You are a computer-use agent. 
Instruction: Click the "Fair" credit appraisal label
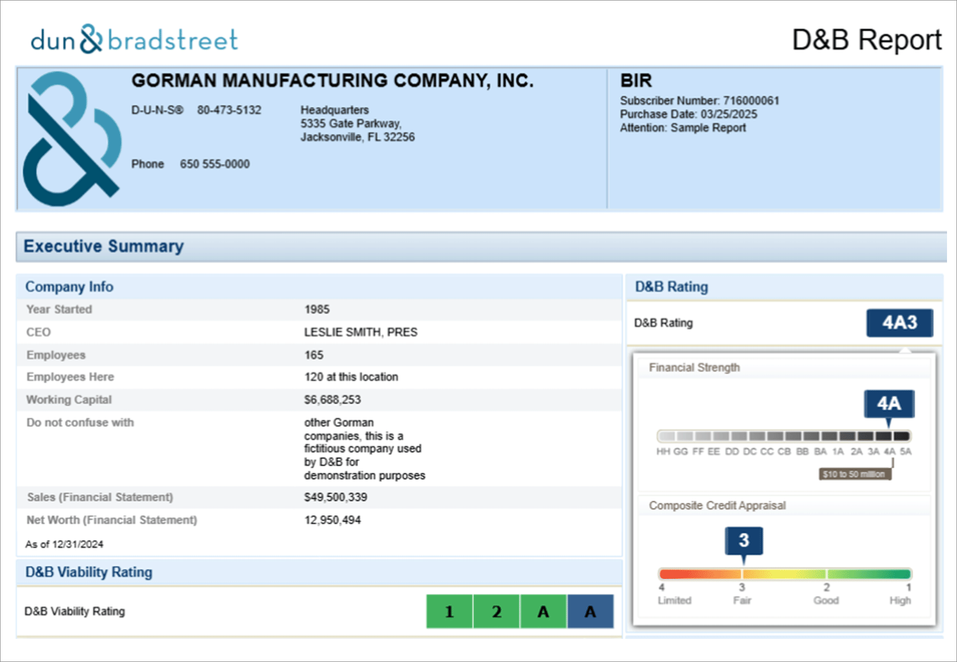[x=742, y=600]
